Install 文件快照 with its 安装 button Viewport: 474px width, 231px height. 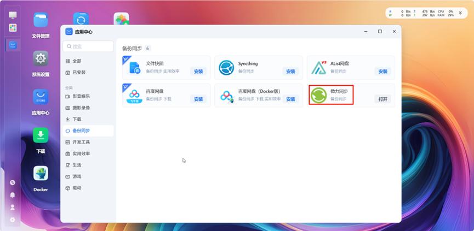[x=198, y=72]
